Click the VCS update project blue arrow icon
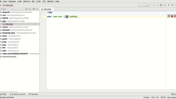176x99 pixels. point(169,5)
